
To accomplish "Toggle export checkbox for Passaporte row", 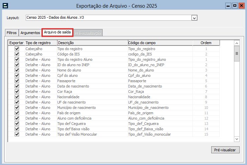I will tap(17, 81).
